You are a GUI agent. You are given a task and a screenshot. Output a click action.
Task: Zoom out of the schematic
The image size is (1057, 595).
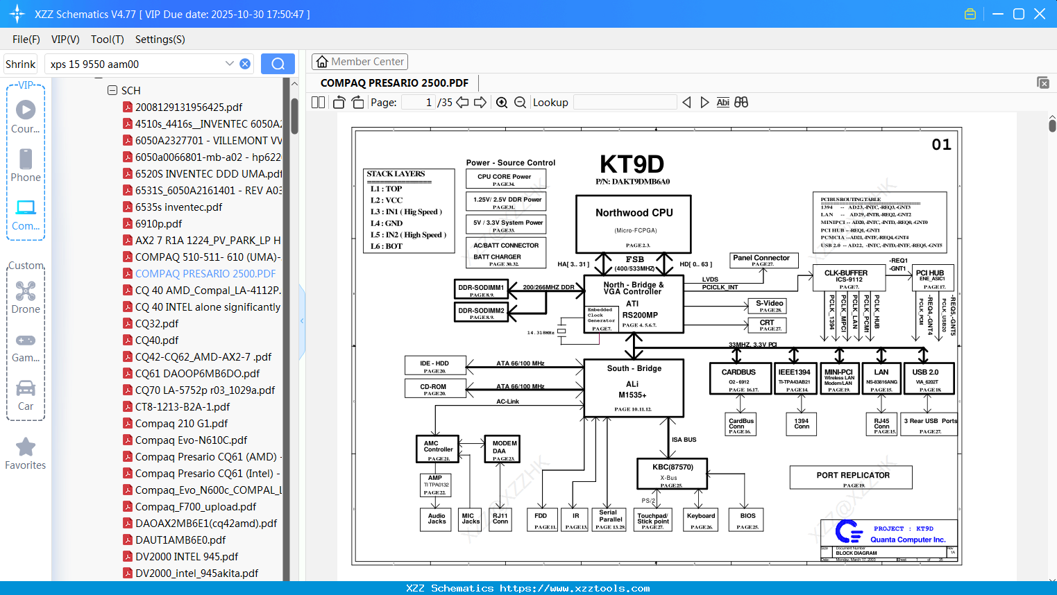(520, 102)
